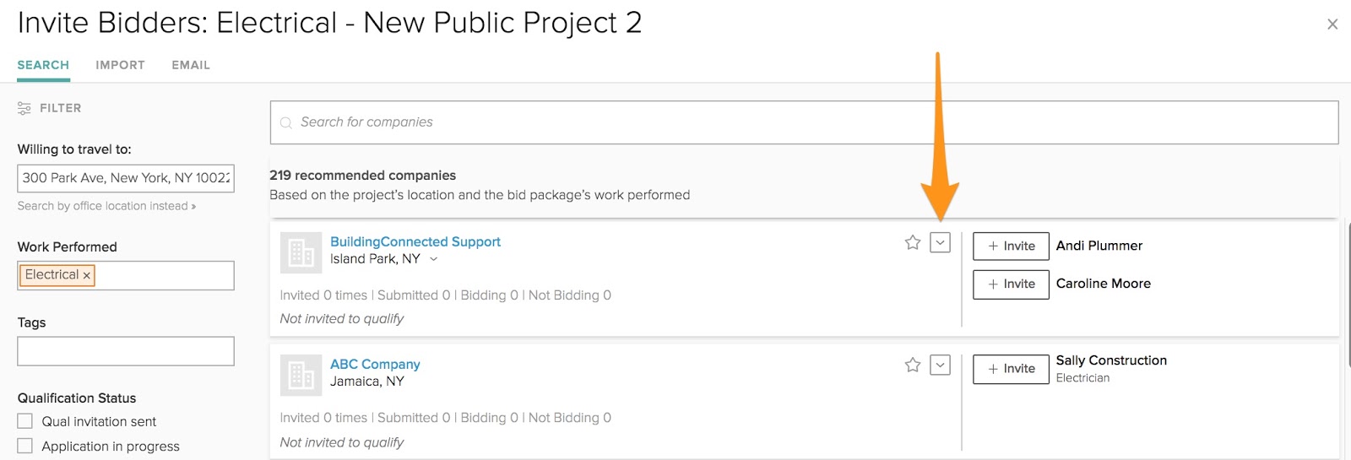1351x460 pixels.
Task: Star BuildingConnected Support as favorite
Action: click(913, 243)
